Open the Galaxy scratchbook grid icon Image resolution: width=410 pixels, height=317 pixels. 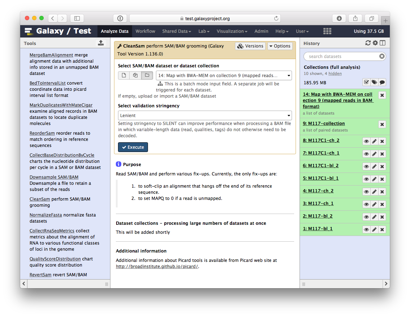pos(327,31)
